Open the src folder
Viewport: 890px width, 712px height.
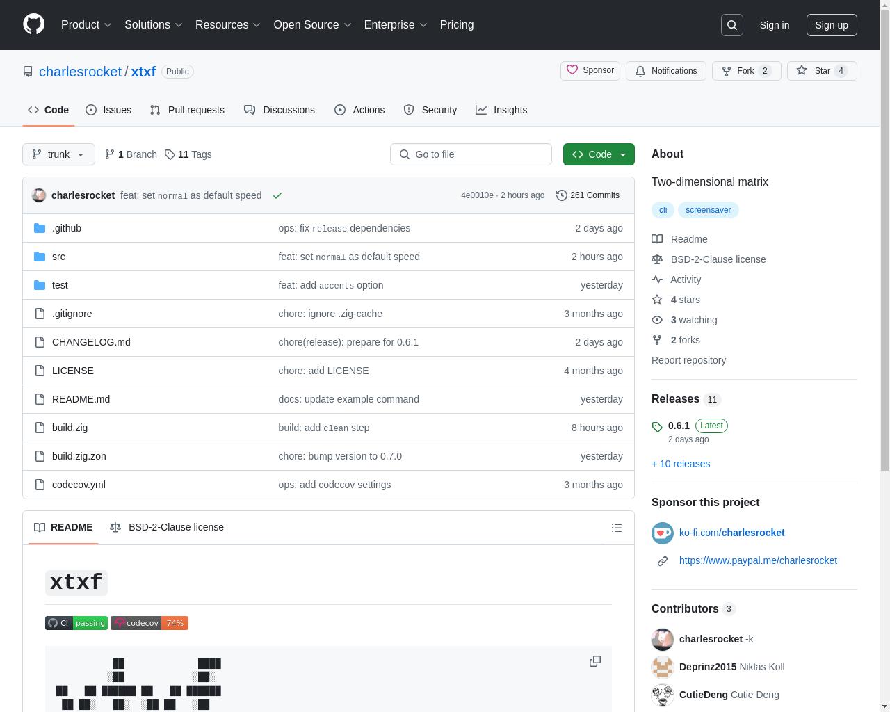(x=58, y=257)
